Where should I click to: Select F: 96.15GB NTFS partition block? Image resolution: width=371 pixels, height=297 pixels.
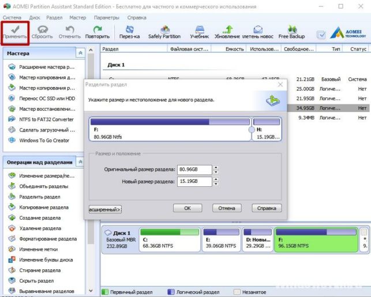pyautogui.click(x=316, y=239)
